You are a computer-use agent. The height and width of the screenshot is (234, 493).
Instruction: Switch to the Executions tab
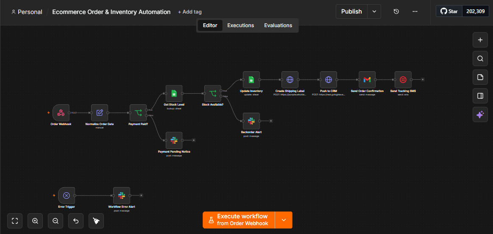[x=240, y=25]
